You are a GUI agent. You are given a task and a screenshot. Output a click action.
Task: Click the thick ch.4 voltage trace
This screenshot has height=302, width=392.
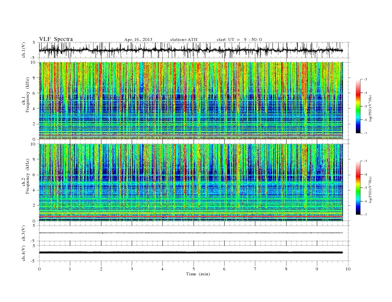191,253
